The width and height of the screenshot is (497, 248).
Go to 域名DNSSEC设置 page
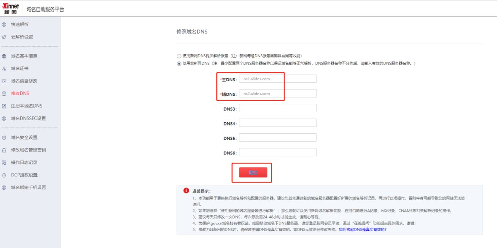[28, 118]
